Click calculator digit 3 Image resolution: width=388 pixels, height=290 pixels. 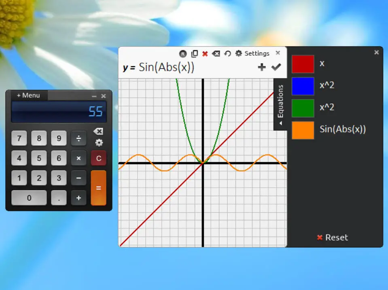[x=59, y=178]
